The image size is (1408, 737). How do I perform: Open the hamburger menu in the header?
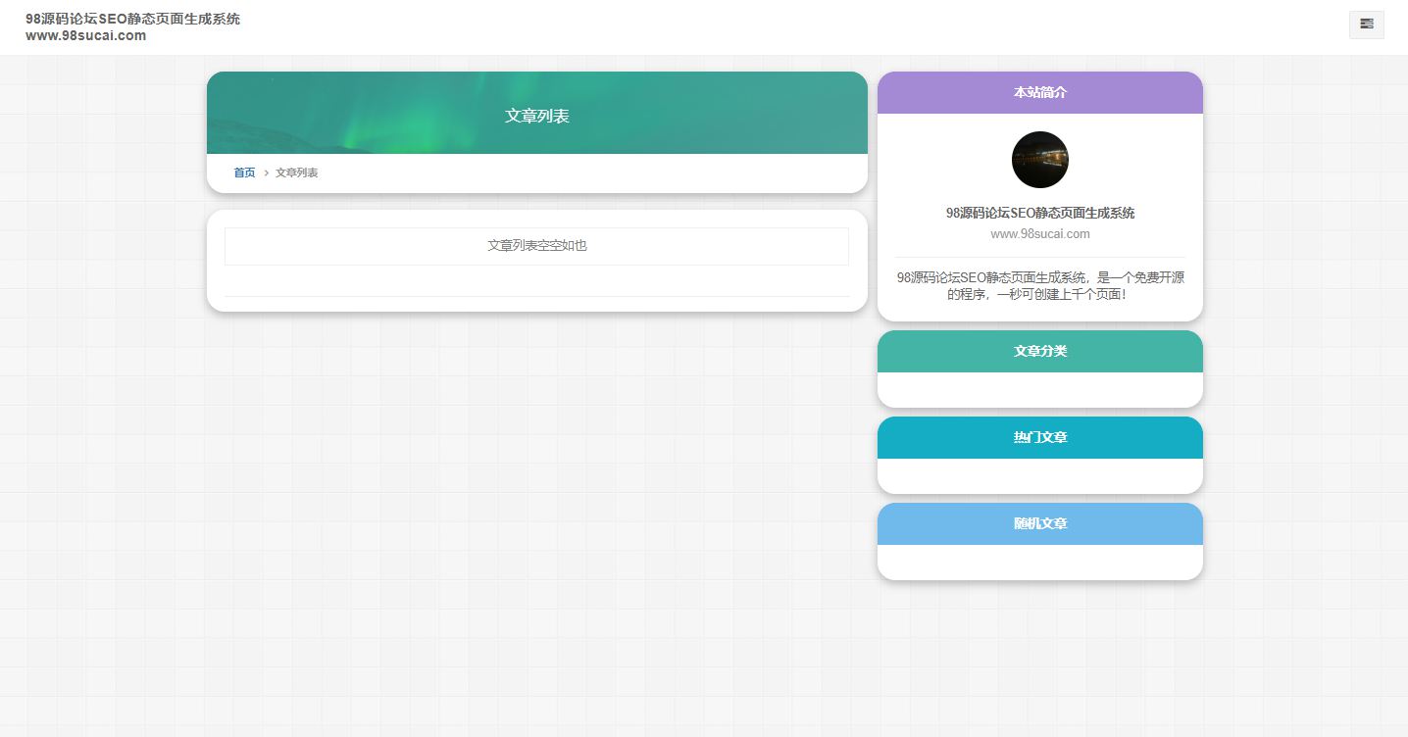pos(1366,25)
